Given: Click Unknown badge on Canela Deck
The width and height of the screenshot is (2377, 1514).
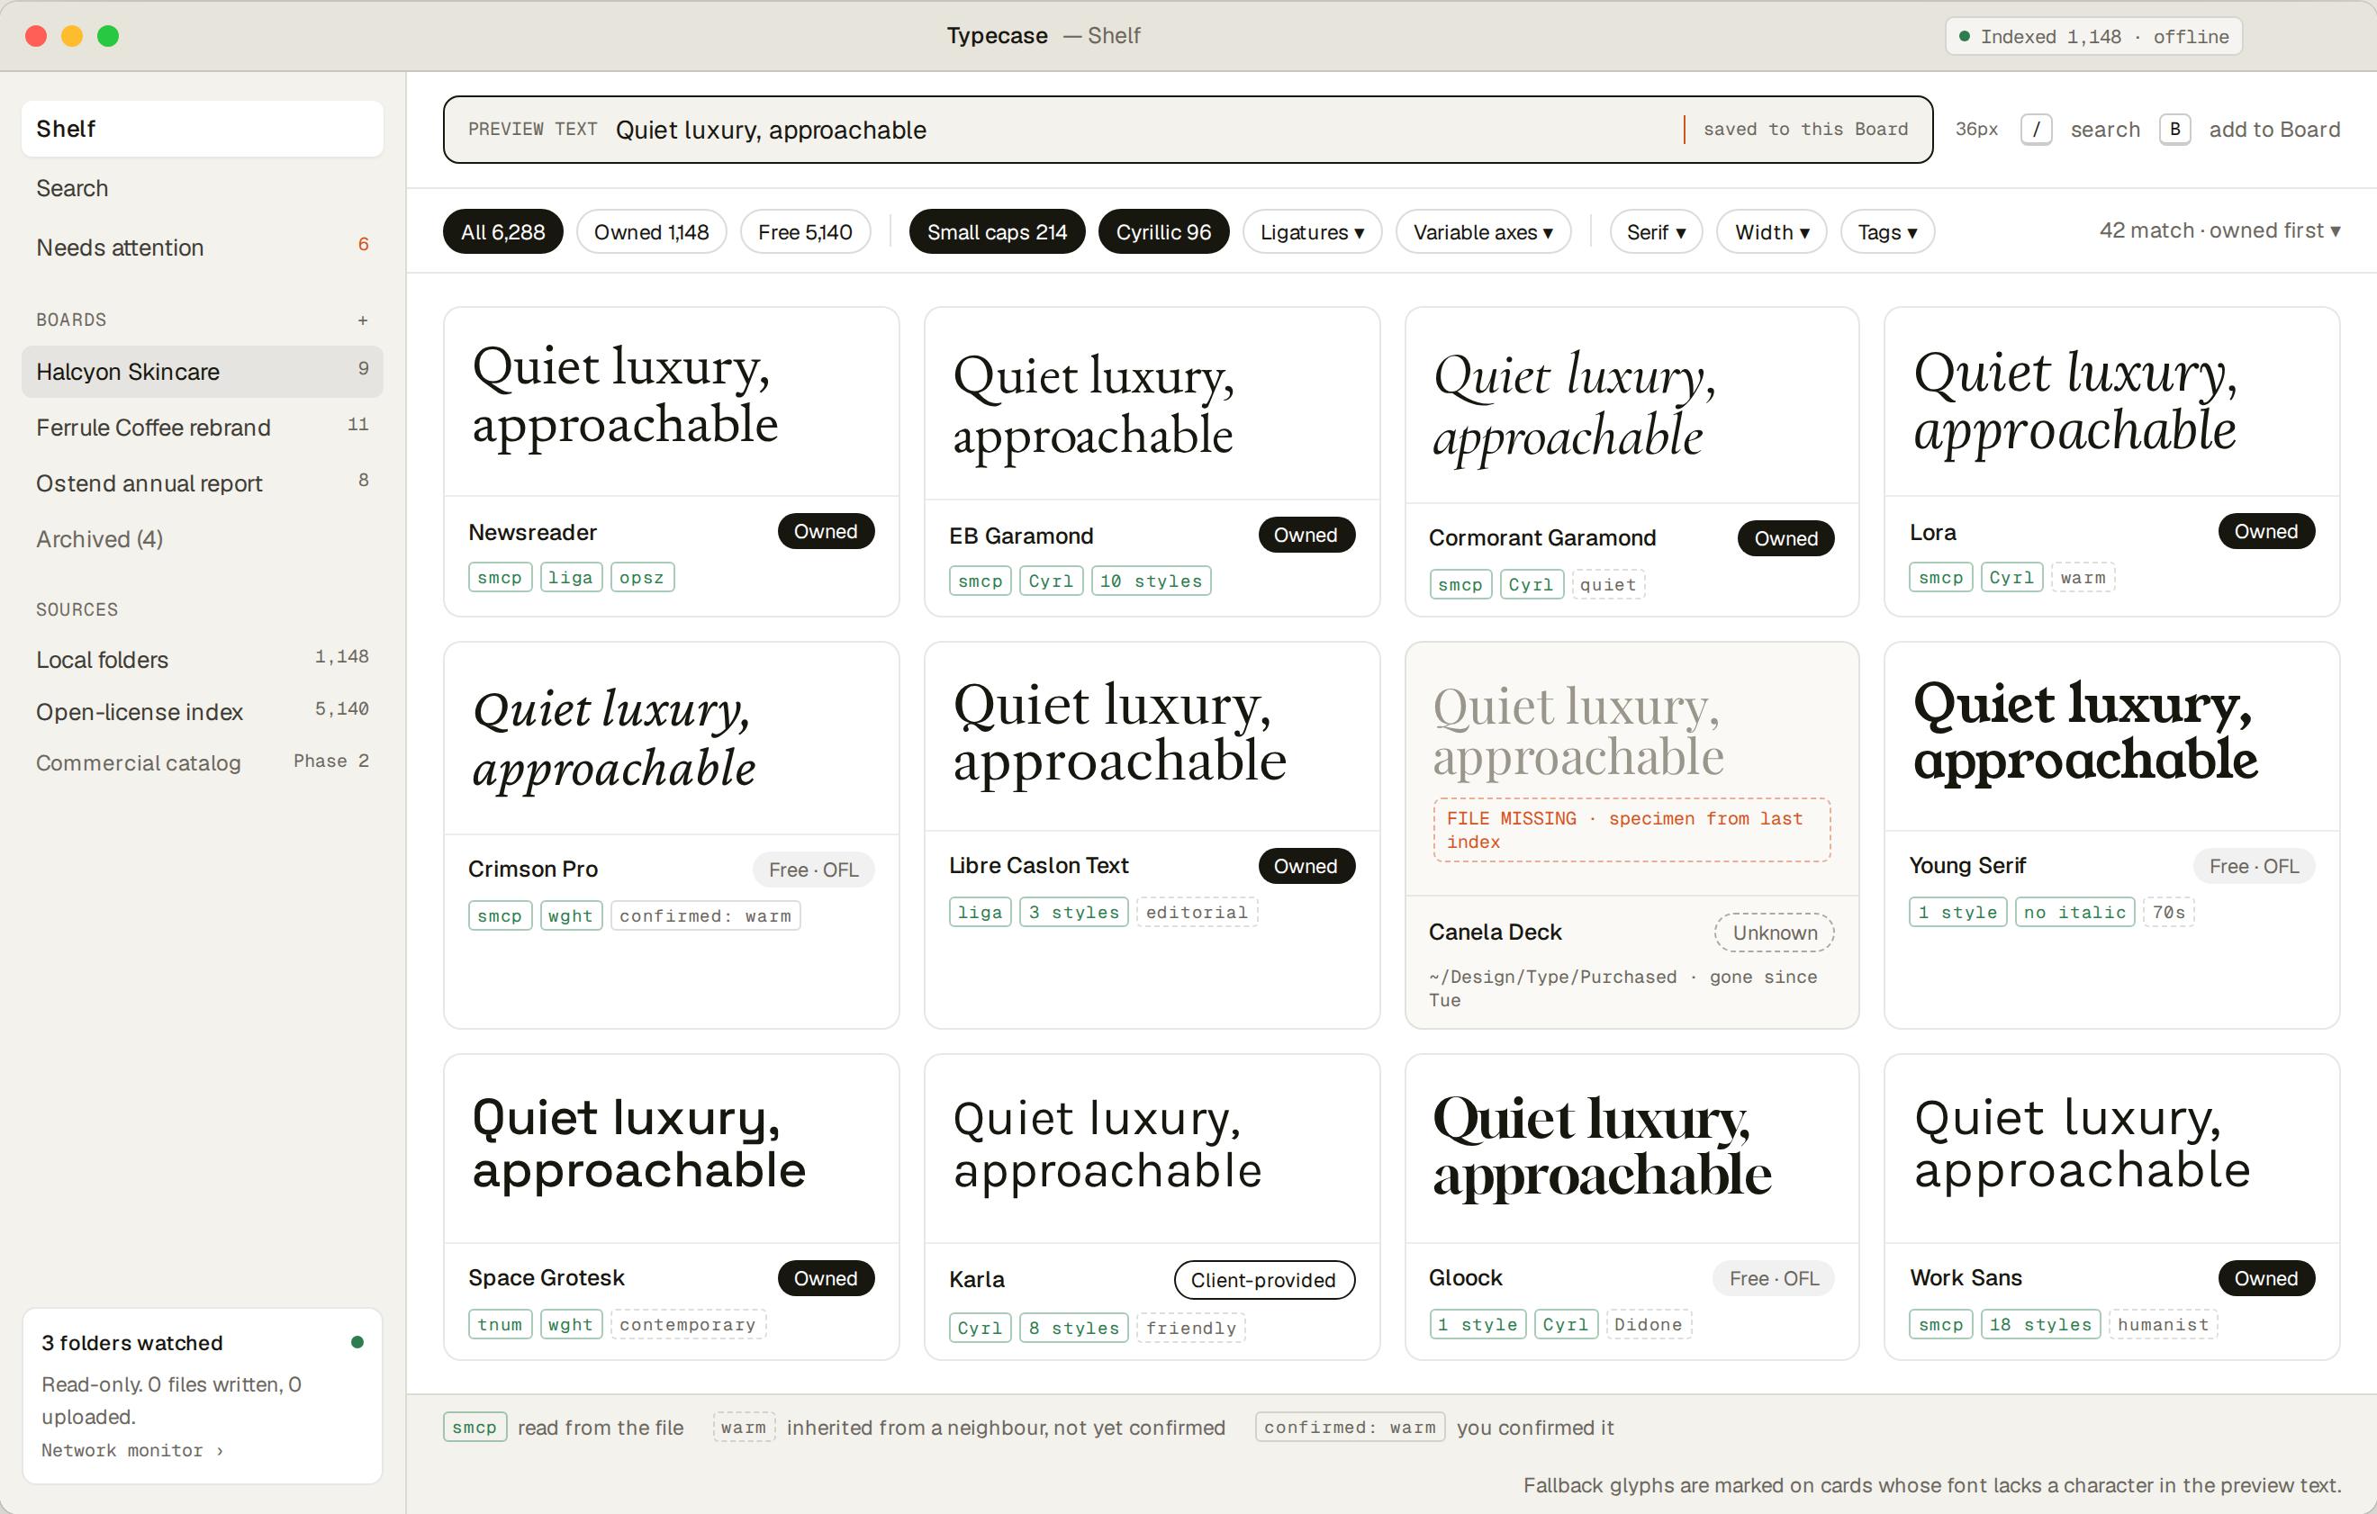Looking at the screenshot, I should (x=1774, y=933).
